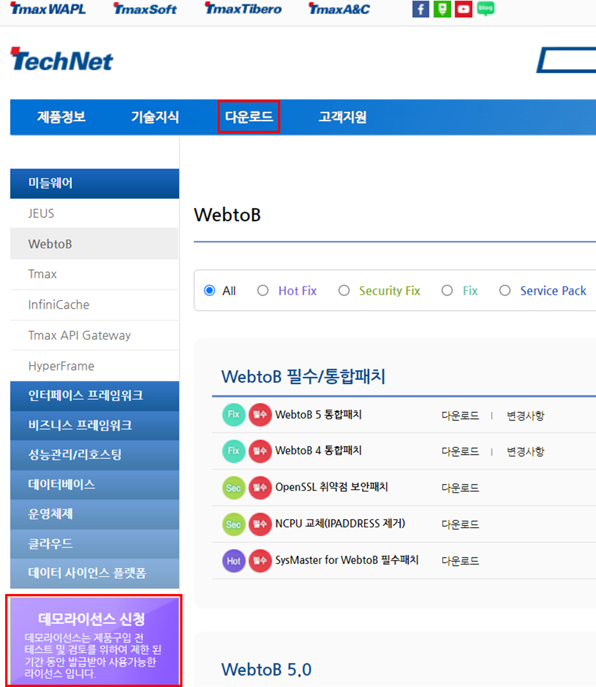596x687 pixels.
Task: Click 다운로드 for WebtoB 4 통합패치
Action: tap(460, 451)
